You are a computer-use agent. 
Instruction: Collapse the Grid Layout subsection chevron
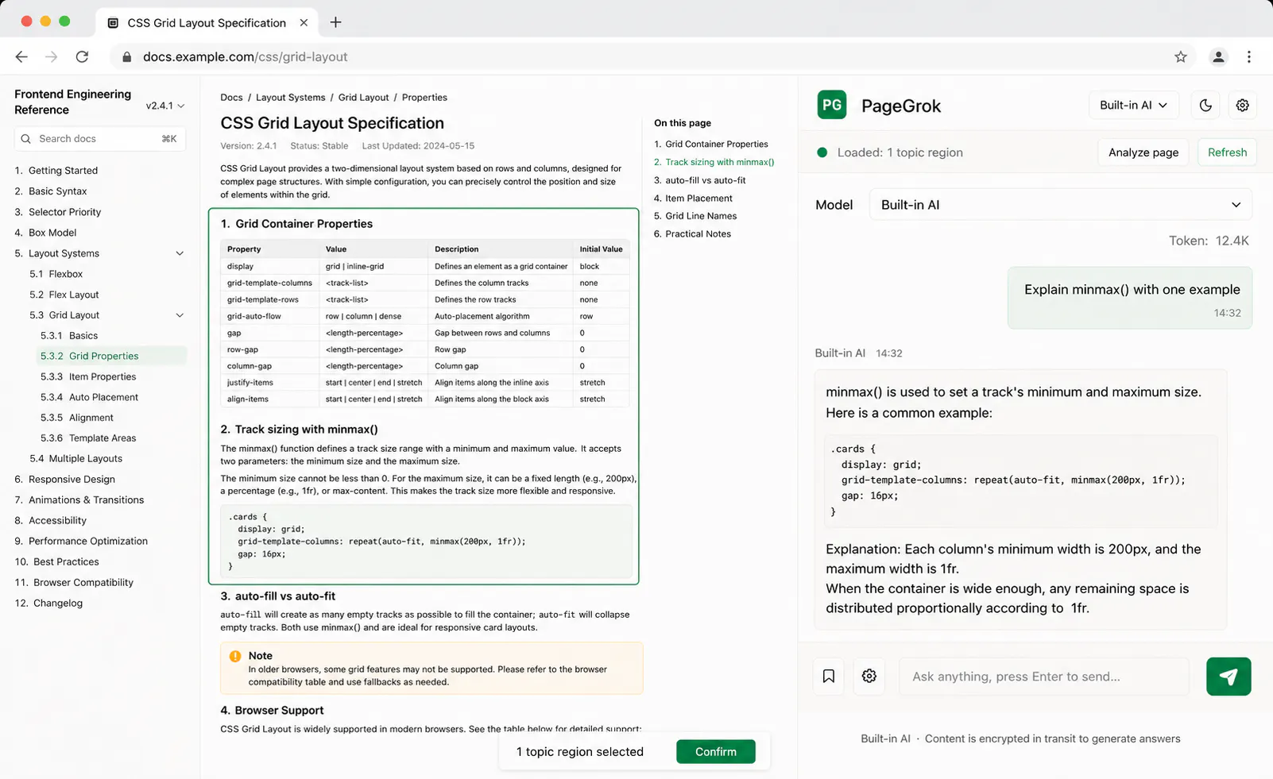point(180,315)
